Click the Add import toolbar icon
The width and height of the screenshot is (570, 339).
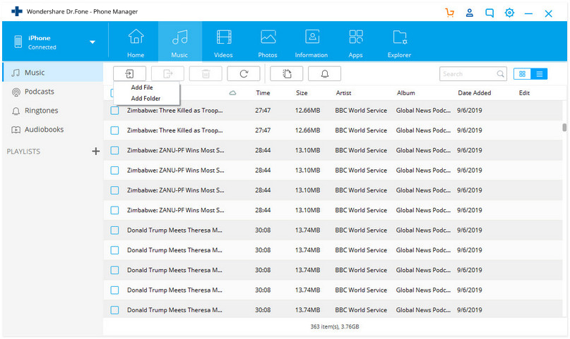[x=129, y=73]
